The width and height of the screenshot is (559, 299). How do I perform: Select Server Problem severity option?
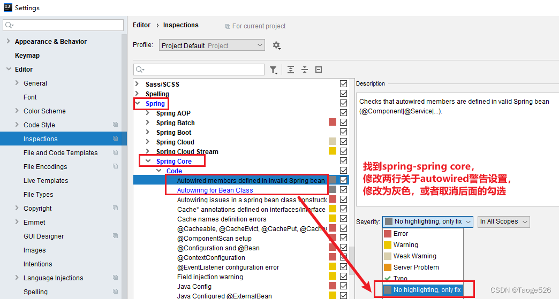tap(423, 267)
